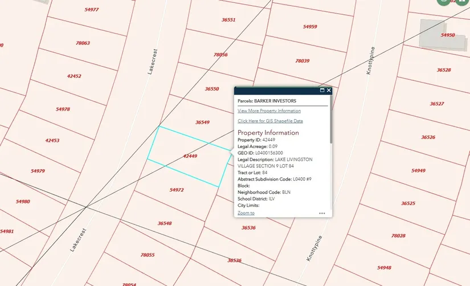Image resolution: width=470 pixels, height=286 pixels.
Task: Open the three-dots popup actions menu
Action: [322, 213]
